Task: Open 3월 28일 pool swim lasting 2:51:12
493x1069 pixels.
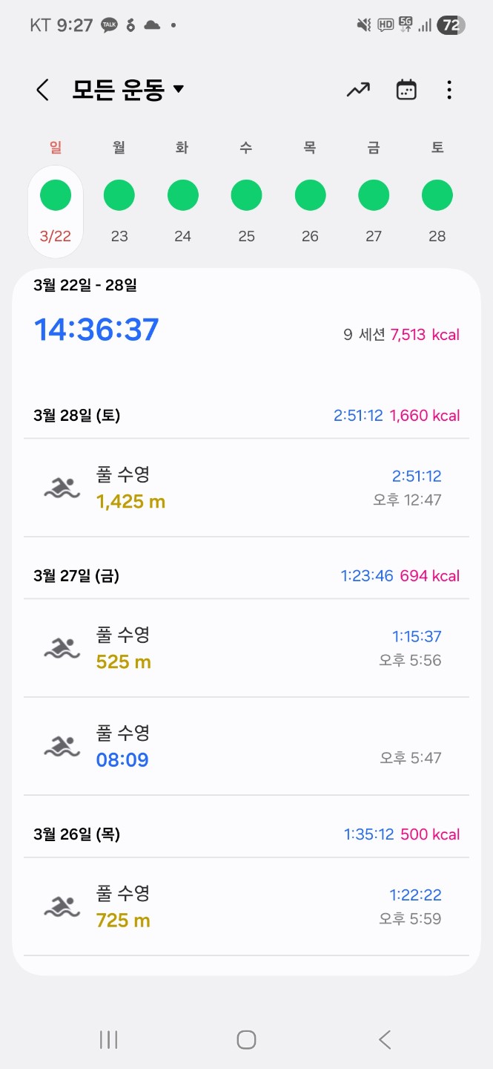Action: 246,488
